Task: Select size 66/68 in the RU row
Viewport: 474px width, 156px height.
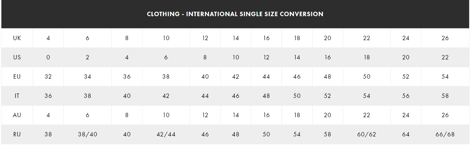Action: [445, 134]
